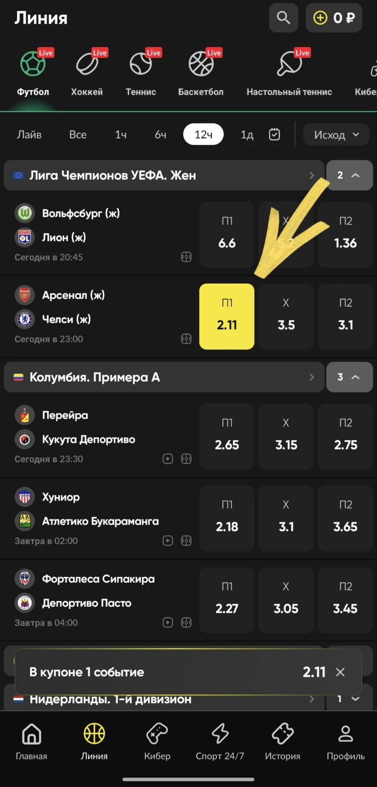Pick П2 1.36 odds for Лион

(x=345, y=235)
